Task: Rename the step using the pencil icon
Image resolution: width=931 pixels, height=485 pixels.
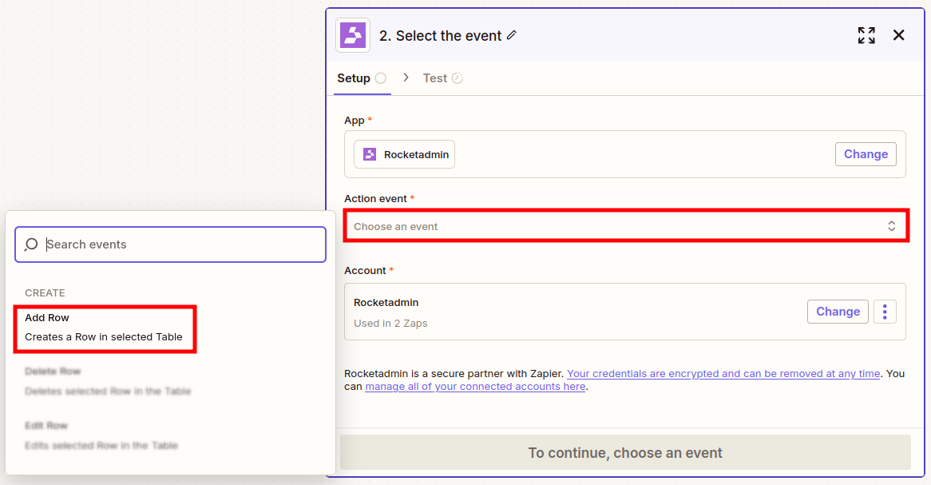Action: tap(511, 36)
